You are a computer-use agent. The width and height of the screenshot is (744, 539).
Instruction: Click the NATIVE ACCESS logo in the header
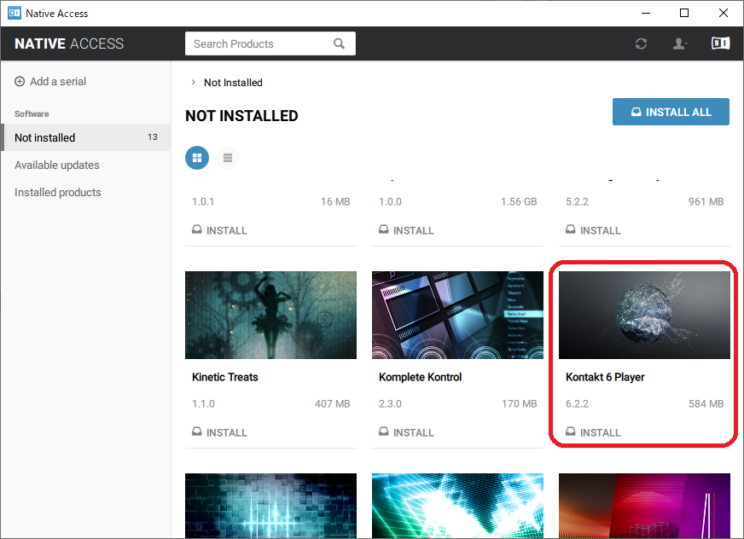coord(69,43)
